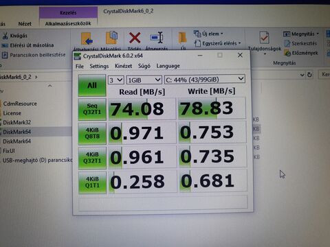Click the new folder icon in ribbon
Viewport: 330px width, 247px height.
pyautogui.click(x=183, y=38)
